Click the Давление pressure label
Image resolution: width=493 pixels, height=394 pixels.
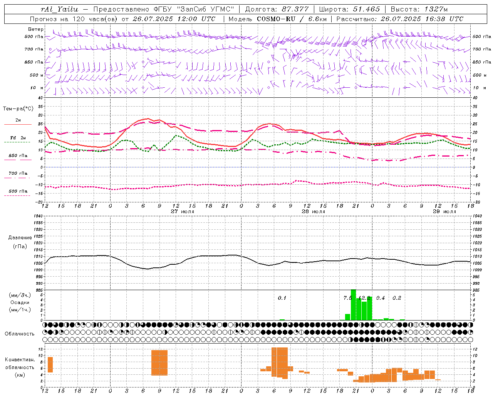(x=20, y=238)
